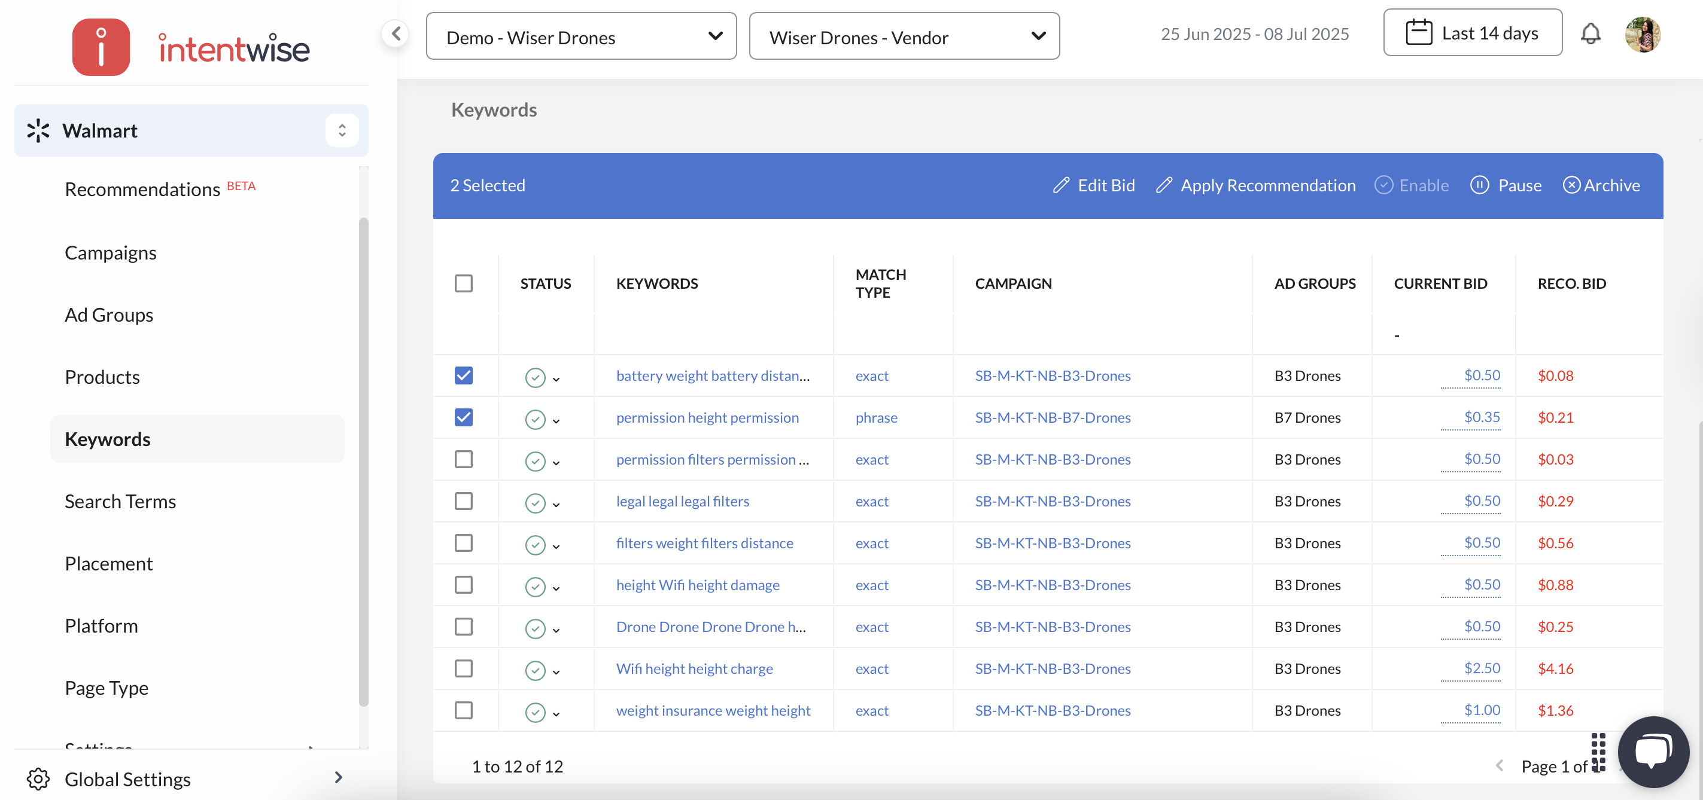Check the weight insurance weight height row
This screenshot has height=800, width=1703.
point(463,710)
